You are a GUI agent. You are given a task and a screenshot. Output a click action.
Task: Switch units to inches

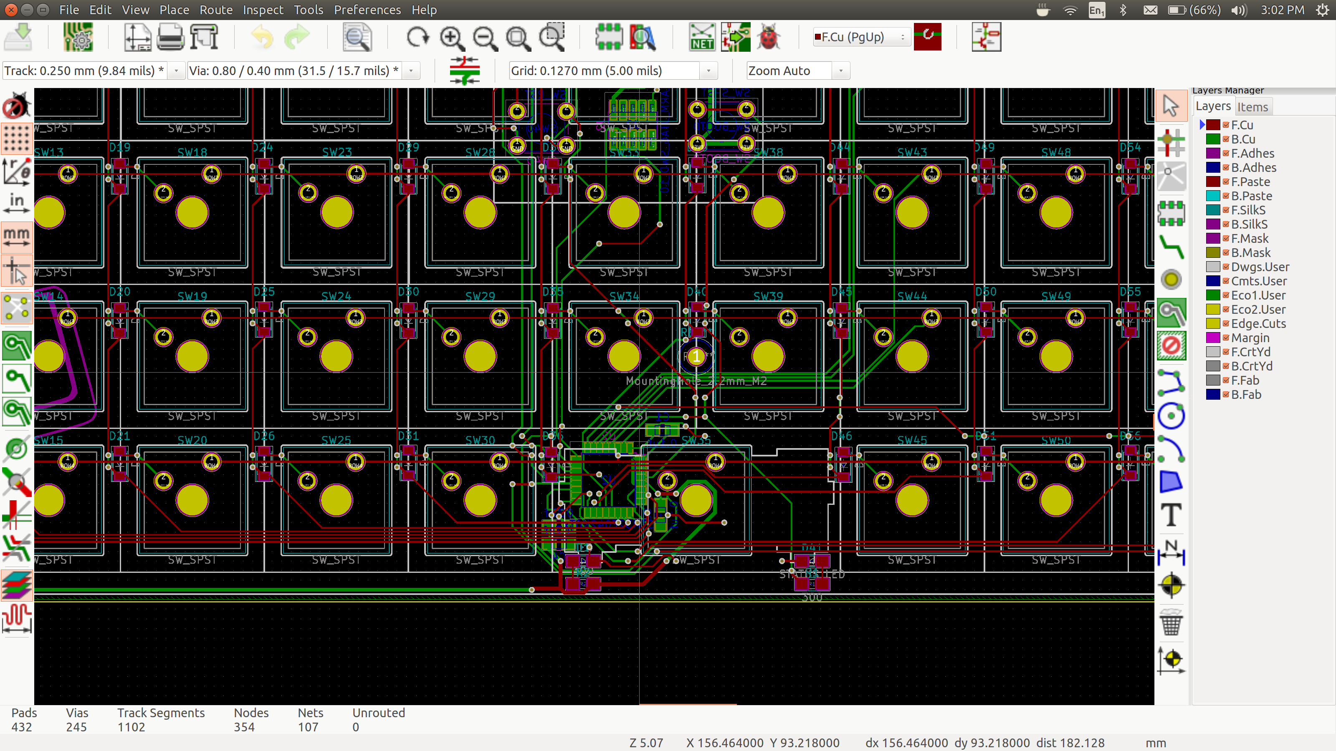(17, 204)
